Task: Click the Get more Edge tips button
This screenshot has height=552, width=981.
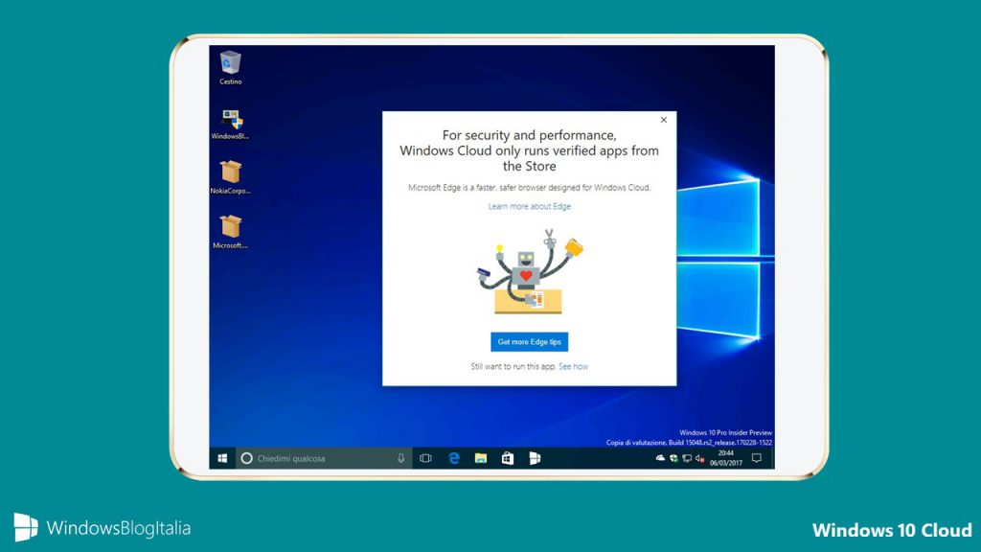Action: pos(531,342)
